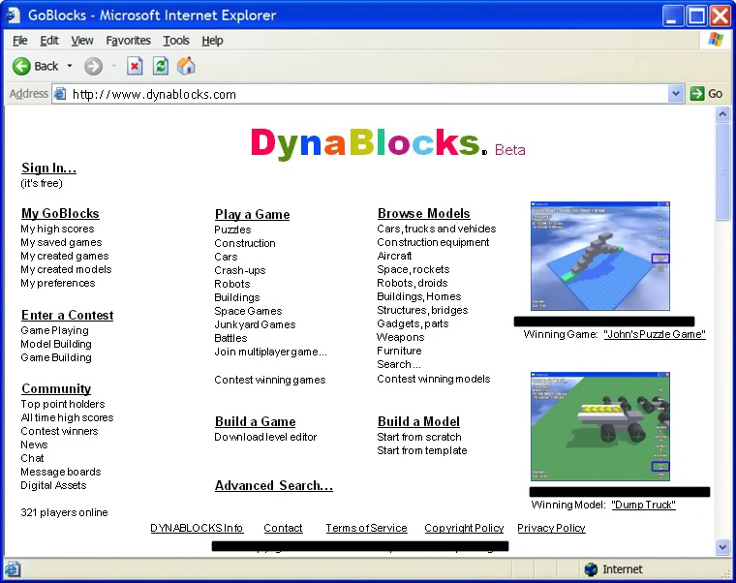Click the Advanced Search... link
This screenshot has width=736, height=583.
click(274, 485)
